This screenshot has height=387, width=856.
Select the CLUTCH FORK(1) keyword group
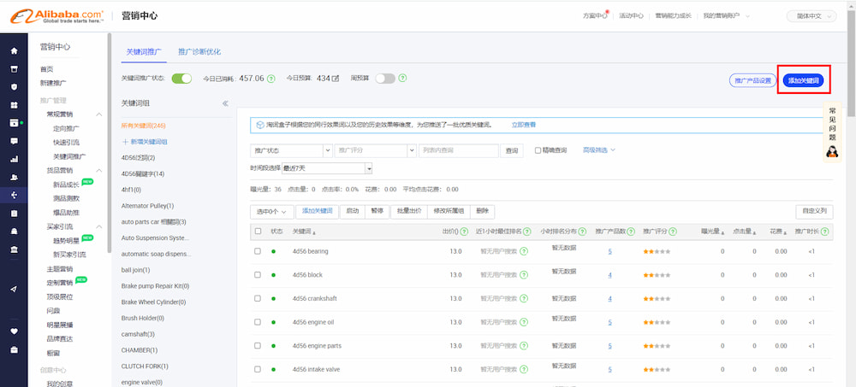(145, 366)
